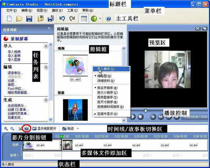Open Help with the question mark icon
The width and height of the screenshot is (210, 168).
(x=108, y=19)
